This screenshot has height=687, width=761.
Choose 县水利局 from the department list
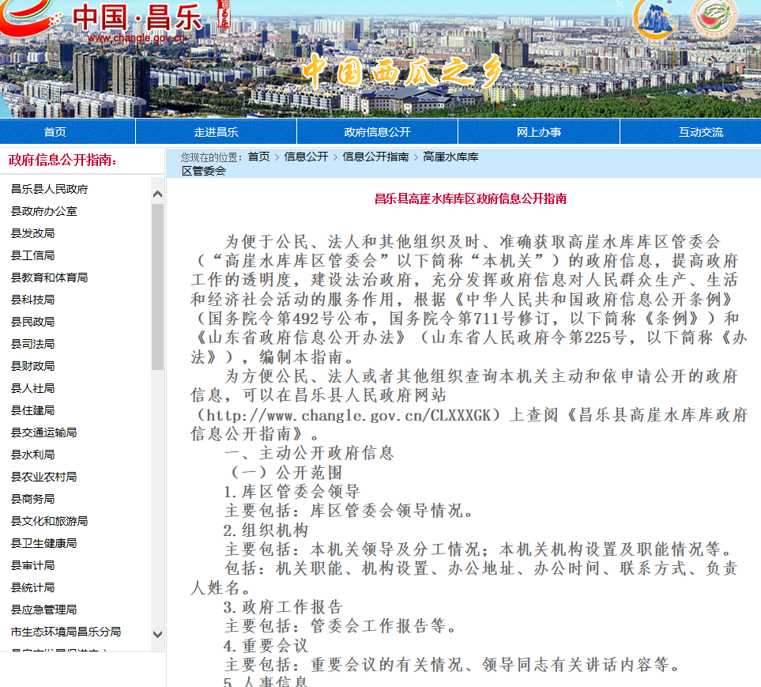(x=32, y=455)
